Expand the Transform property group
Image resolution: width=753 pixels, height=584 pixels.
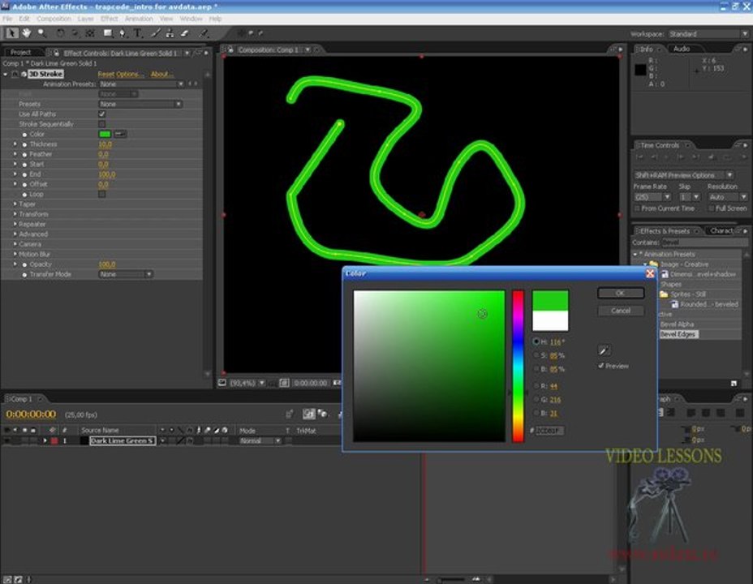pyautogui.click(x=15, y=214)
